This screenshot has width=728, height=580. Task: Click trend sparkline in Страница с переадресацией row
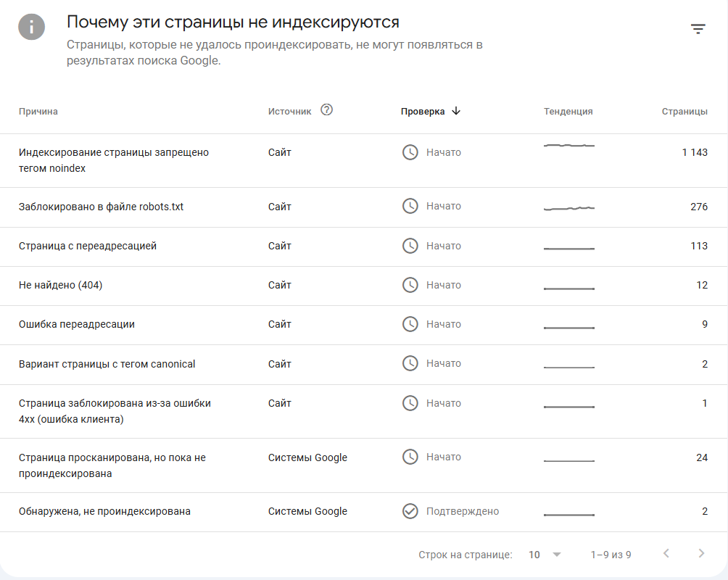(x=568, y=249)
